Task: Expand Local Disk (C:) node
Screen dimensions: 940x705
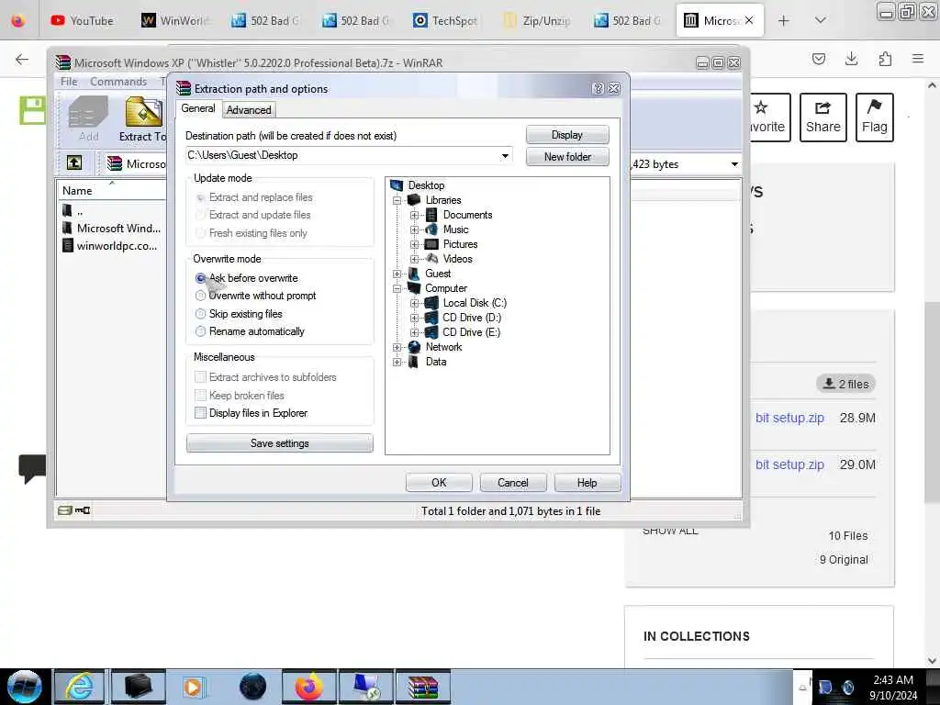Action: (x=414, y=303)
